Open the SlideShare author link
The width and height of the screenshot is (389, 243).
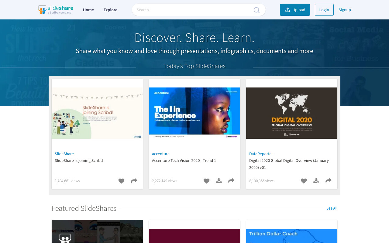point(64,154)
